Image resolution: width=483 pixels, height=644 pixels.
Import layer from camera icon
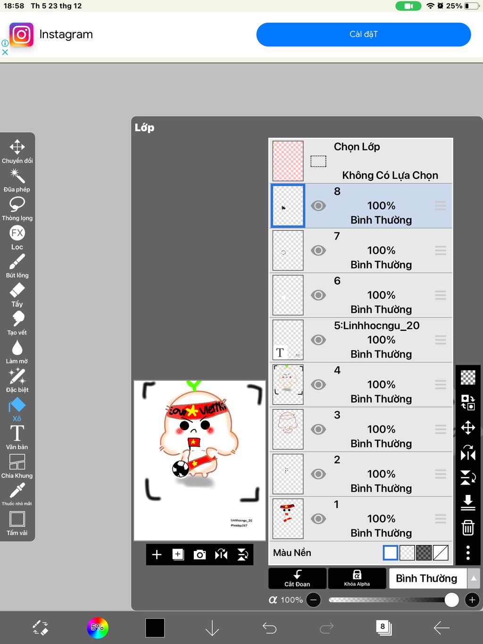point(200,554)
